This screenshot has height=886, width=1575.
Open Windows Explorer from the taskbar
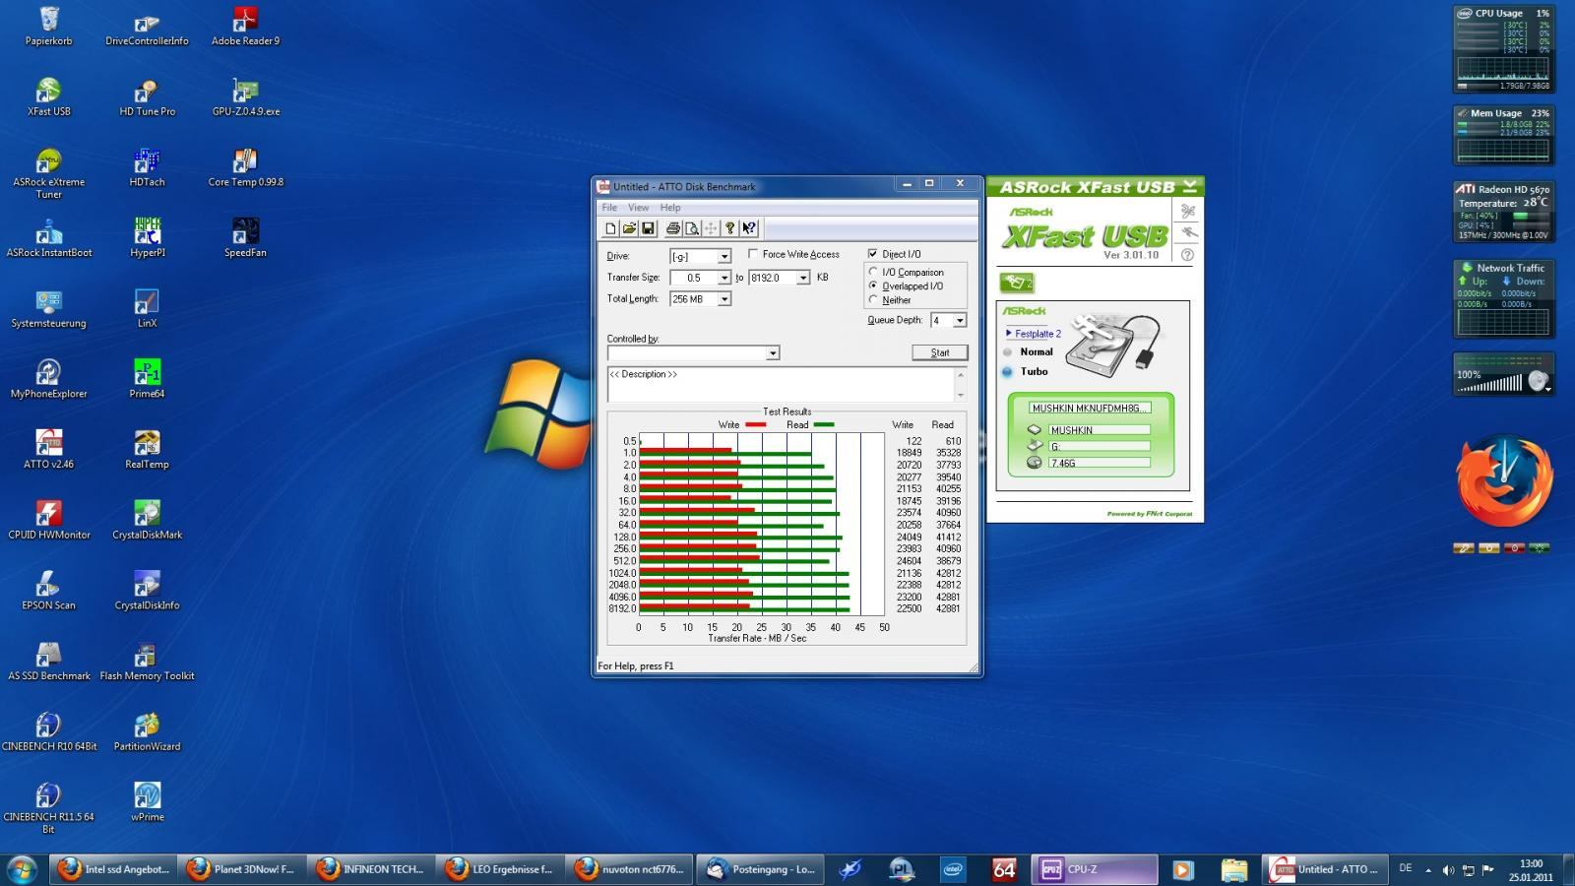(x=1233, y=870)
